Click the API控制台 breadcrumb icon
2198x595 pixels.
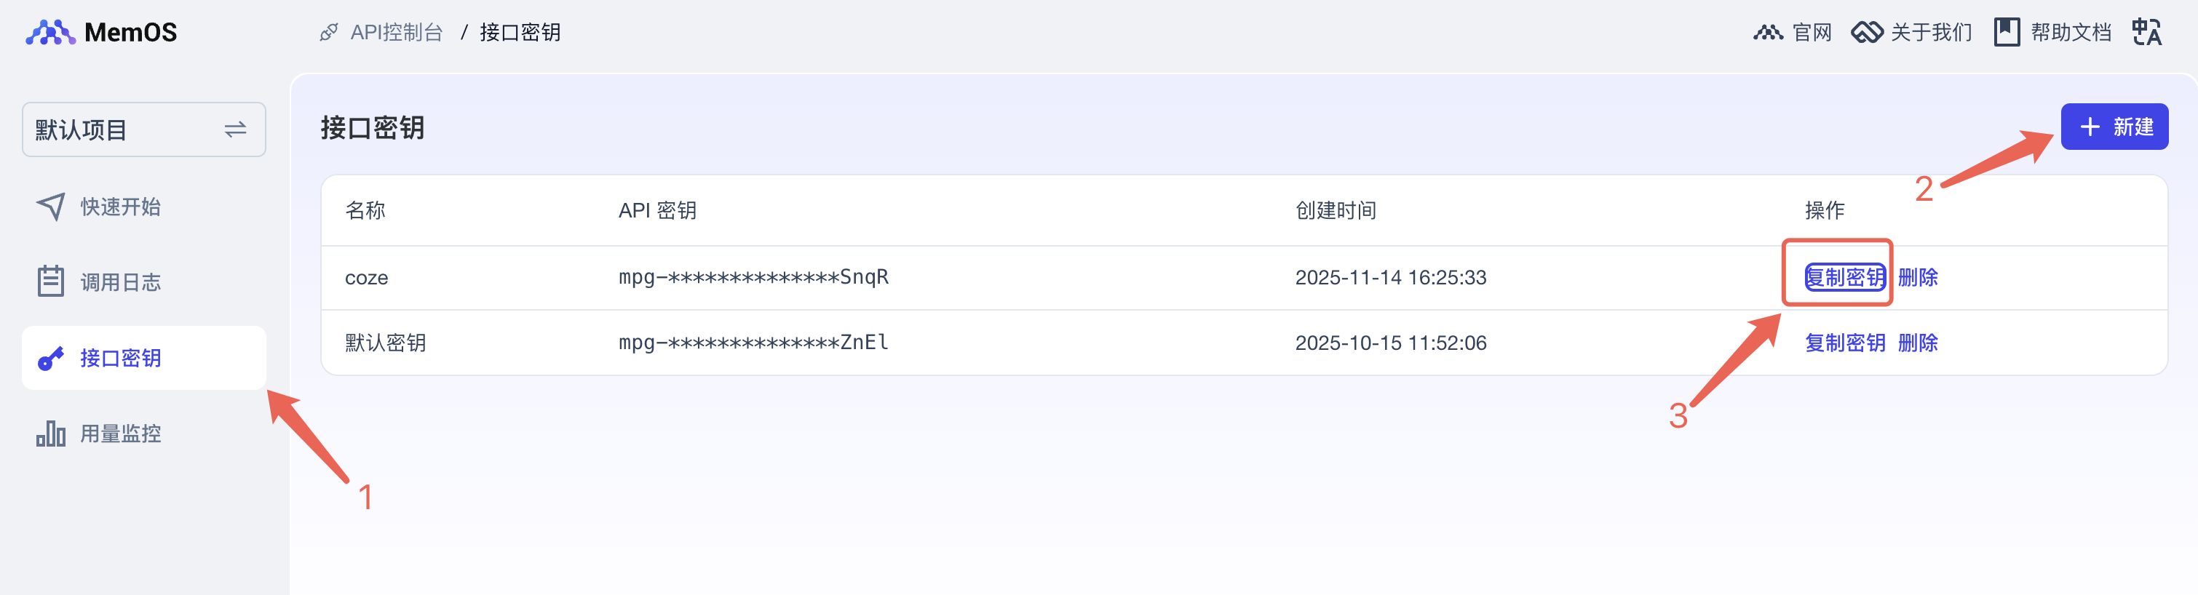[x=328, y=31]
